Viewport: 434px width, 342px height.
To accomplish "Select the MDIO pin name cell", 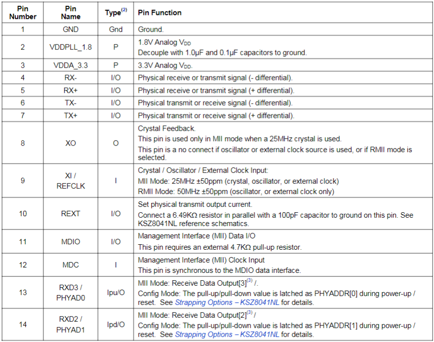I will [71, 242].
